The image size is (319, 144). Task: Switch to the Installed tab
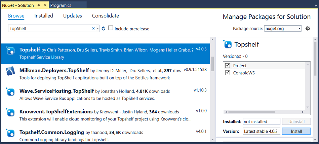pos(44,16)
